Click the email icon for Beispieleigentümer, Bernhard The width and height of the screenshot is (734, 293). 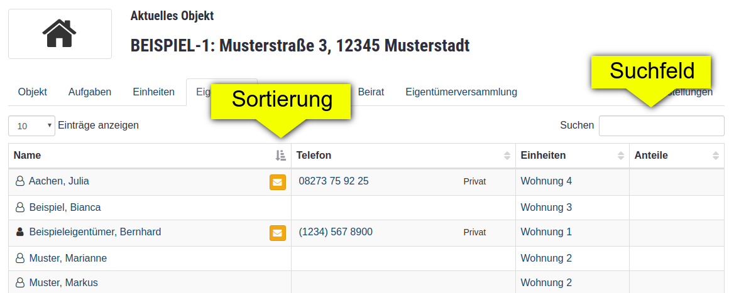coord(277,233)
